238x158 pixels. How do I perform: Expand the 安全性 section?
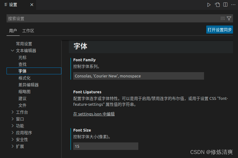tap(12, 140)
